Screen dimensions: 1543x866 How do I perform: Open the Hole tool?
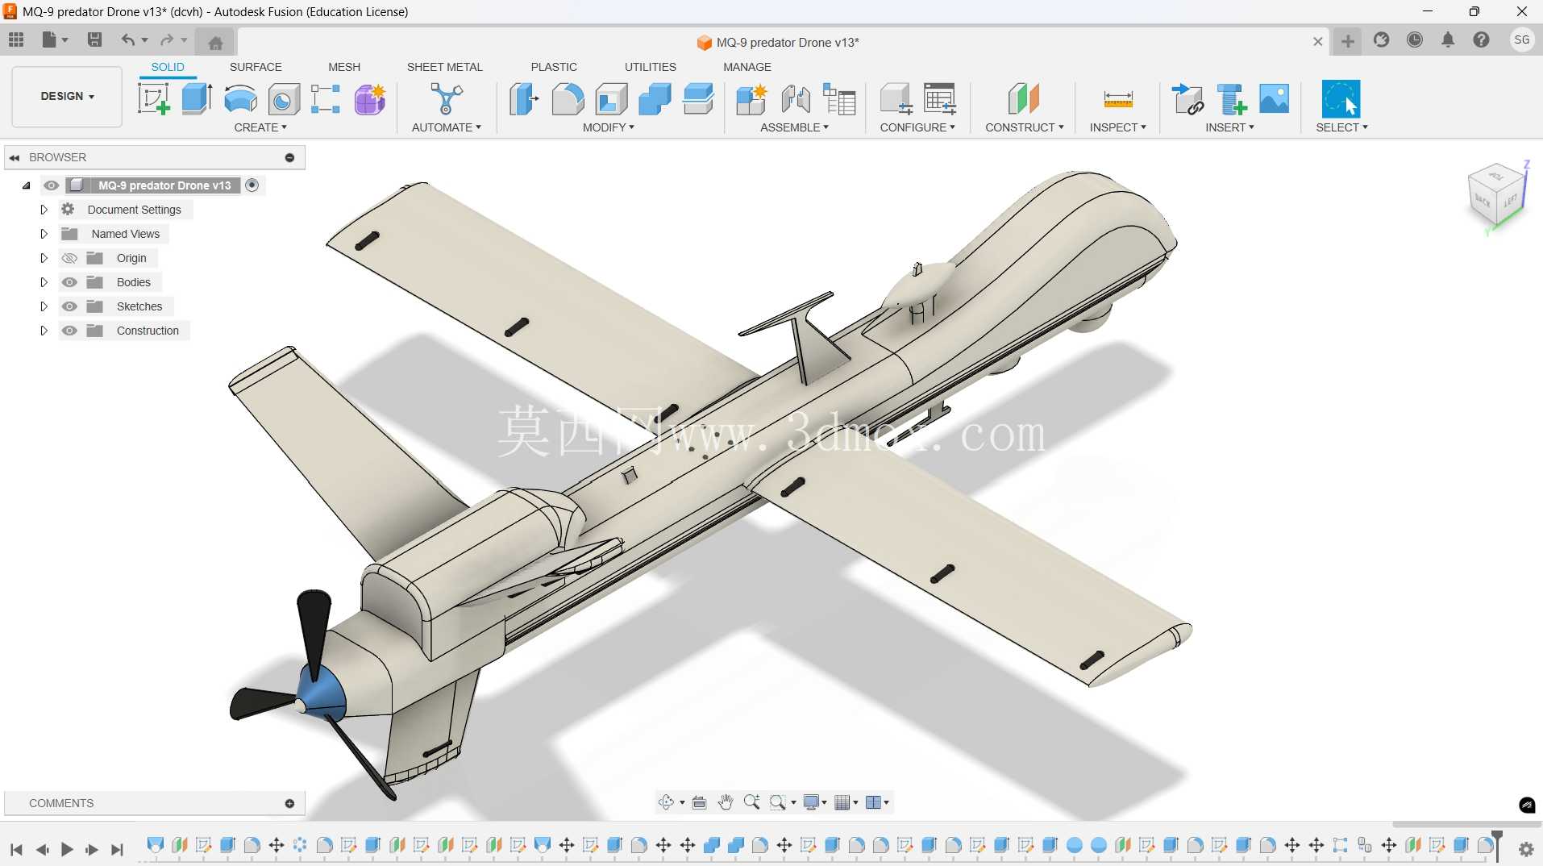click(x=283, y=99)
